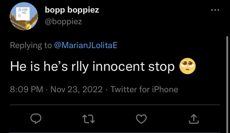Open the Twitter for iPhone source label
Image resolution: width=230 pixels, height=133 pixels.
[144, 89]
